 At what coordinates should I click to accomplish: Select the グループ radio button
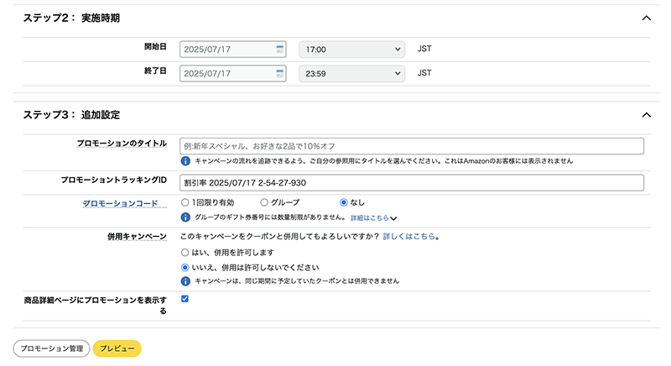pyautogui.click(x=264, y=202)
